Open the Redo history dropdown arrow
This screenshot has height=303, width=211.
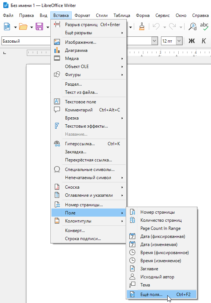pyautogui.click(x=180, y=27)
